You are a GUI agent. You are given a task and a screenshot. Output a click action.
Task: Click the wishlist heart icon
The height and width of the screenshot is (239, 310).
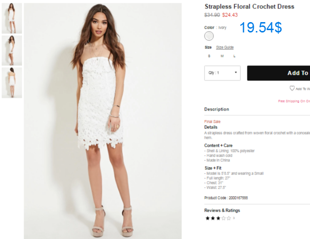tap(292, 88)
